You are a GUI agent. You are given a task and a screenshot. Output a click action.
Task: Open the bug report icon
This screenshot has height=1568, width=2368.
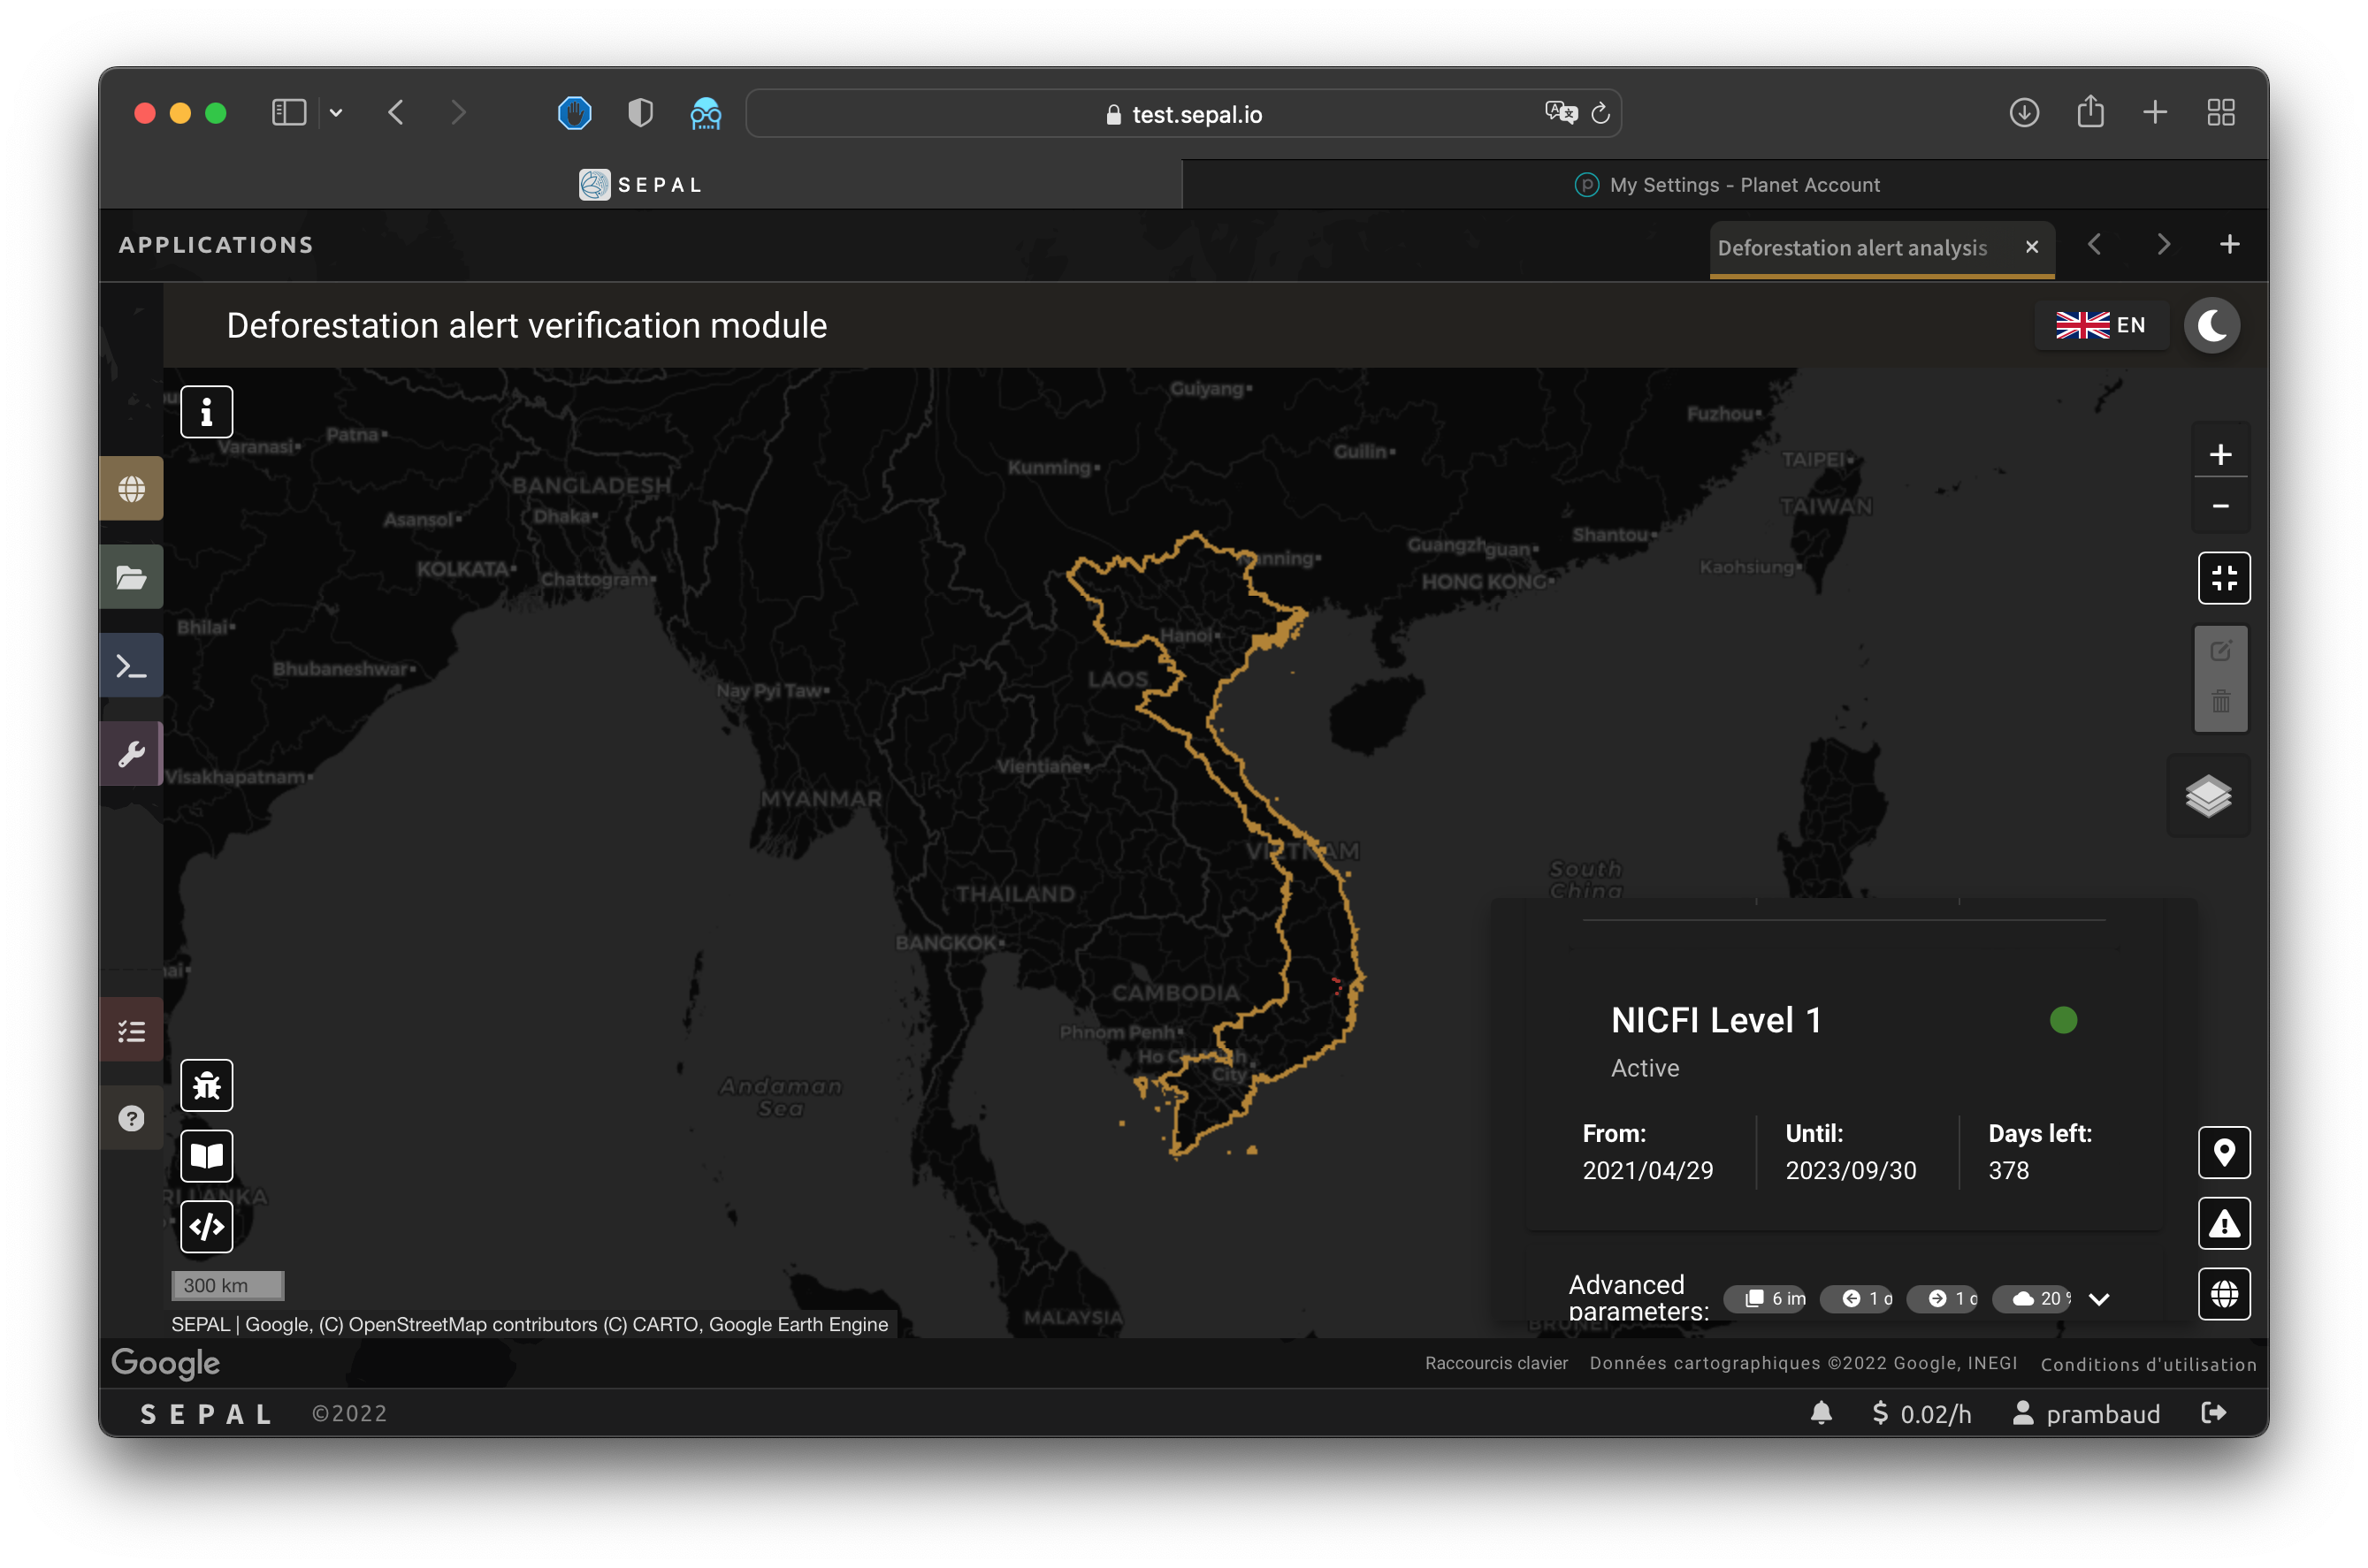[206, 1085]
